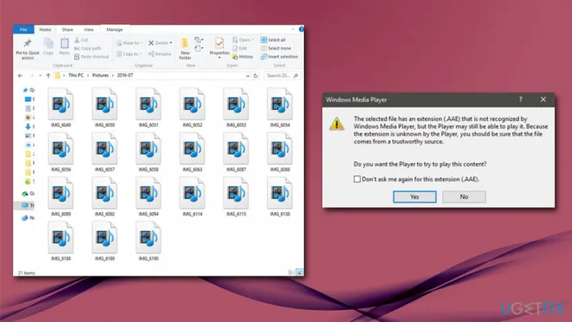Click Yes in Media Player dialog

pyautogui.click(x=414, y=197)
